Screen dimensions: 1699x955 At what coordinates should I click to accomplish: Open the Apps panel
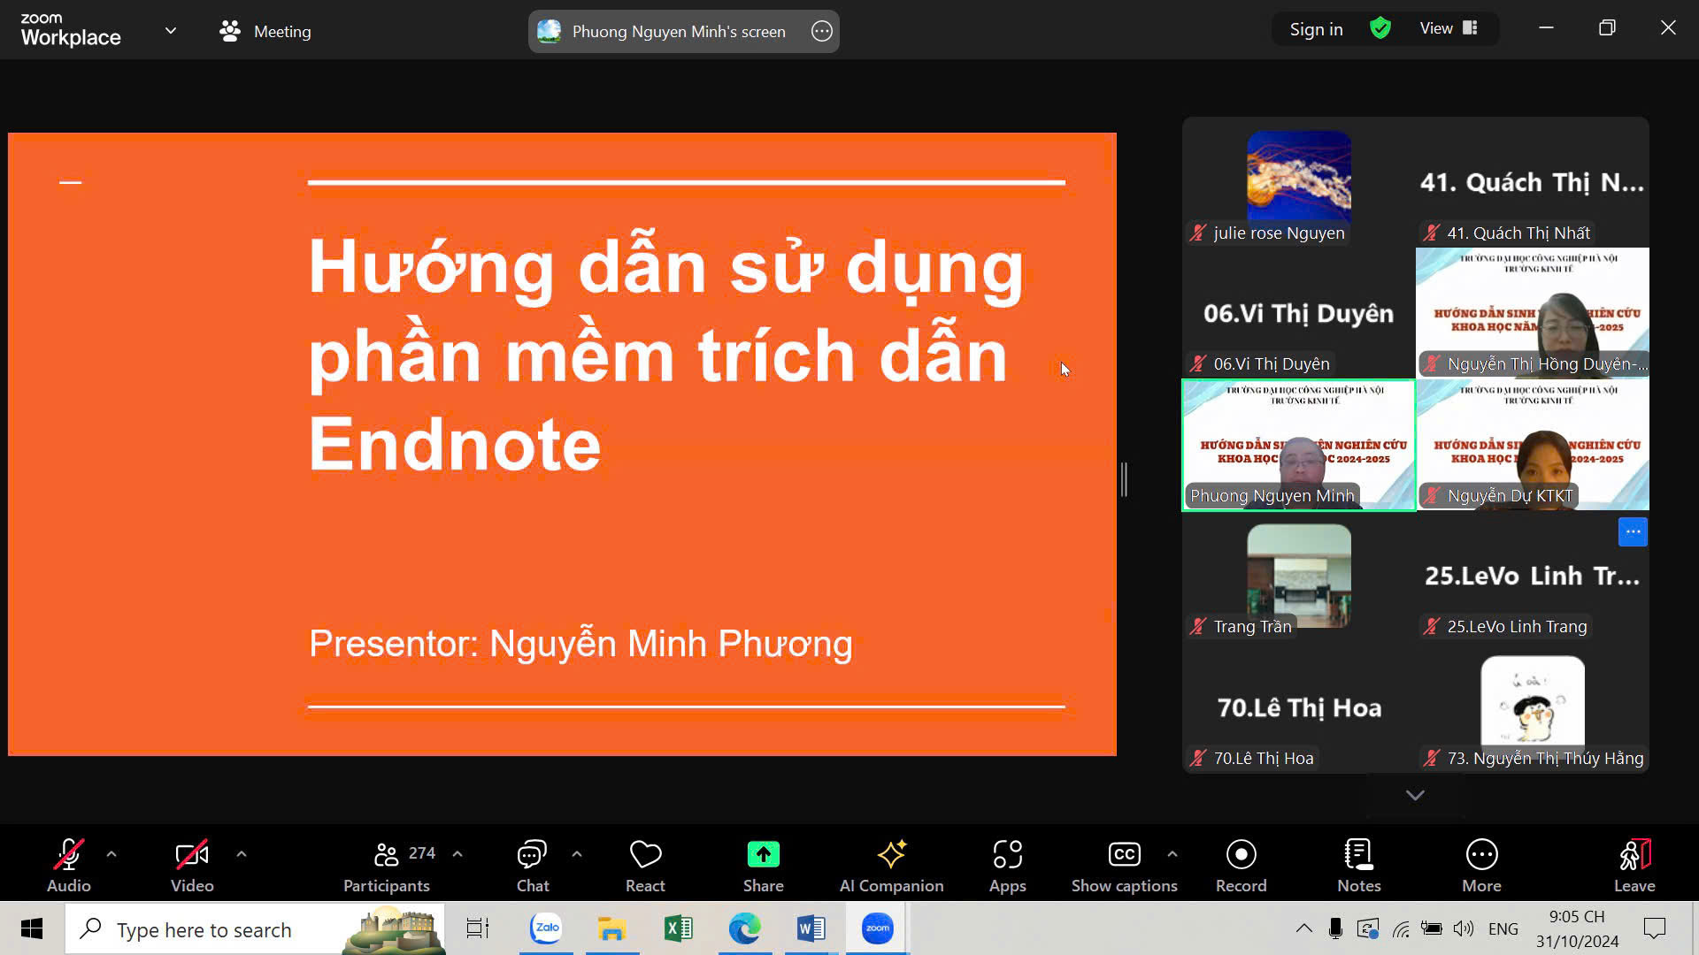click(1007, 866)
